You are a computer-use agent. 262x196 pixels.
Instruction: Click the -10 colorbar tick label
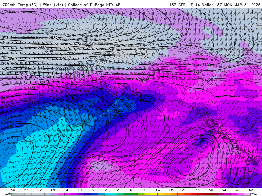(x=78, y=190)
